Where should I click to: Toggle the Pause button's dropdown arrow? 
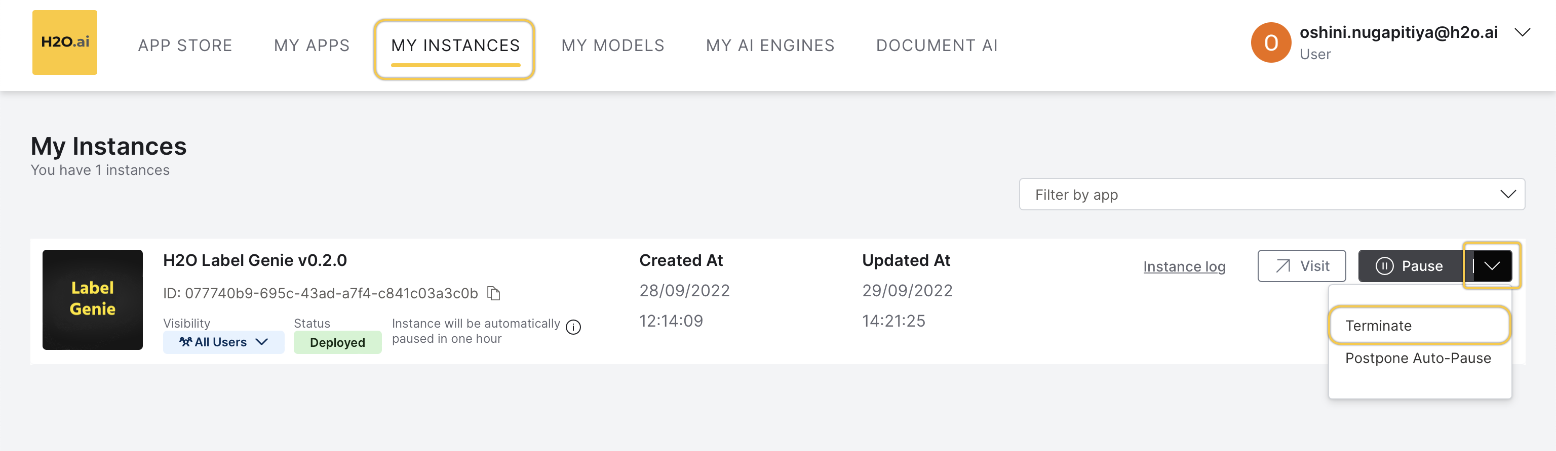click(x=1492, y=266)
